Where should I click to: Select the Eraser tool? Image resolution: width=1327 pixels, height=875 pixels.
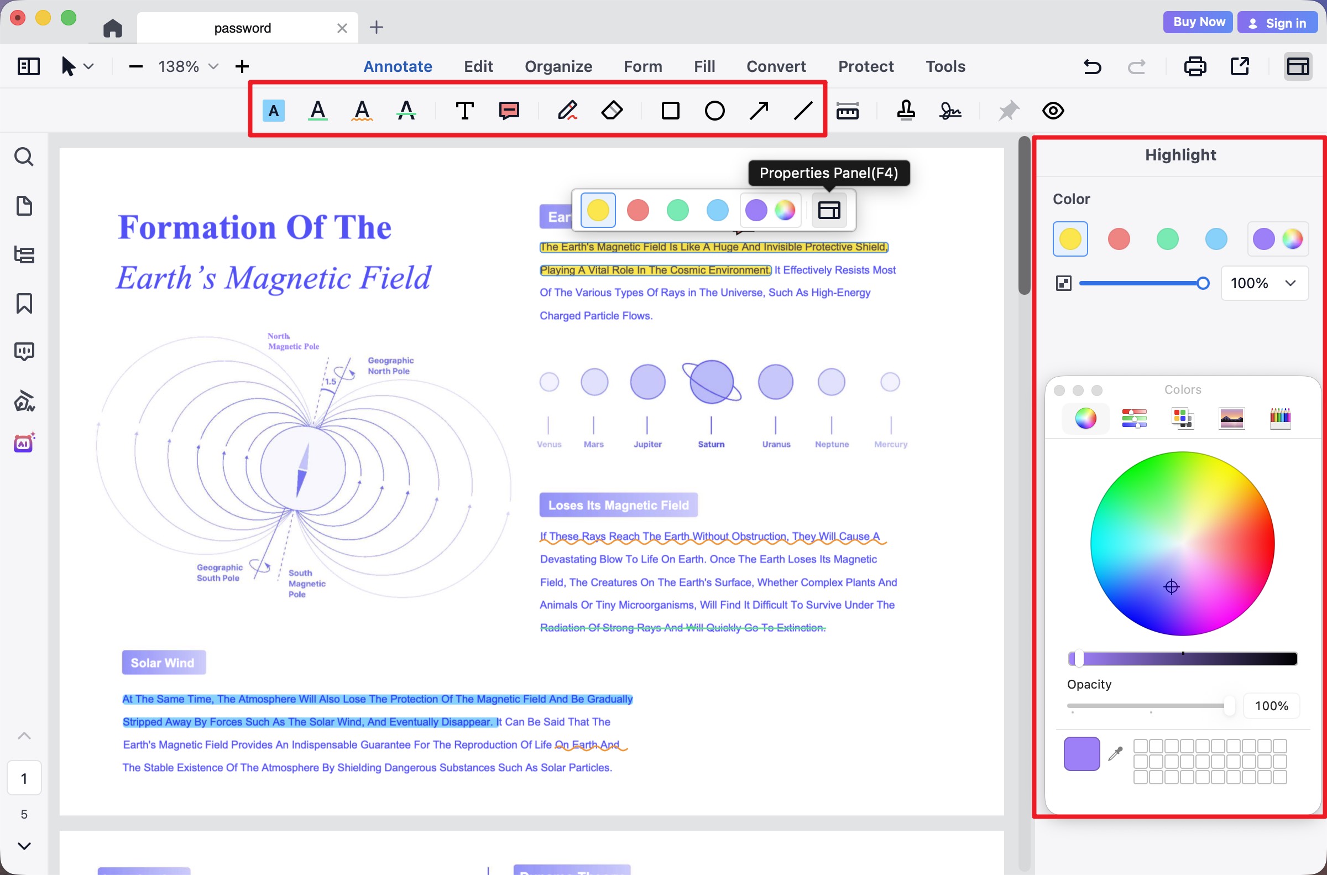click(x=612, y=111)
